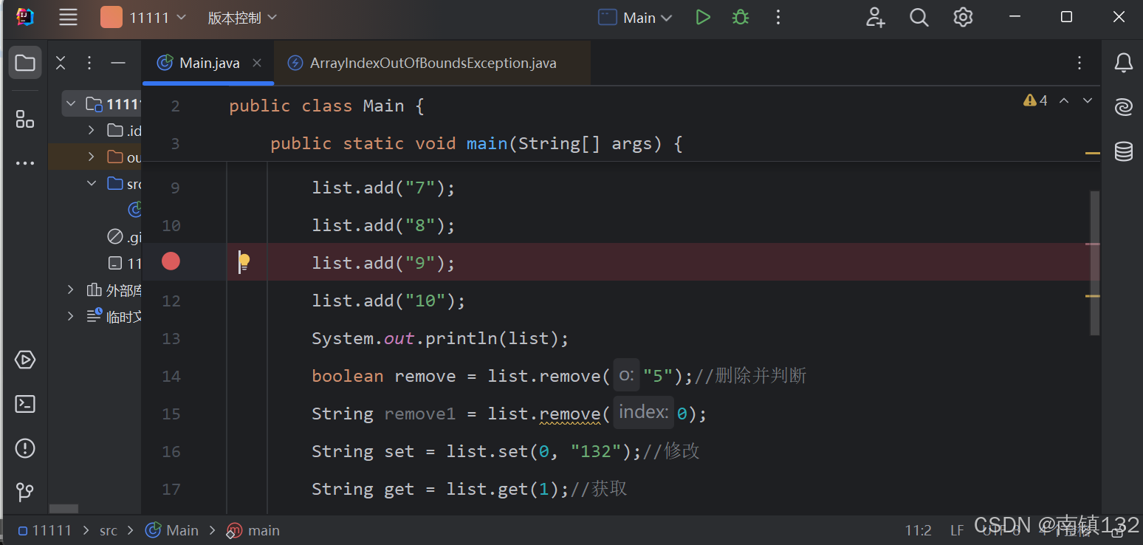Open the Git tool window in the left sidebar
The height and width of the screenshot is (545, 1143).
tap(24, 492)
